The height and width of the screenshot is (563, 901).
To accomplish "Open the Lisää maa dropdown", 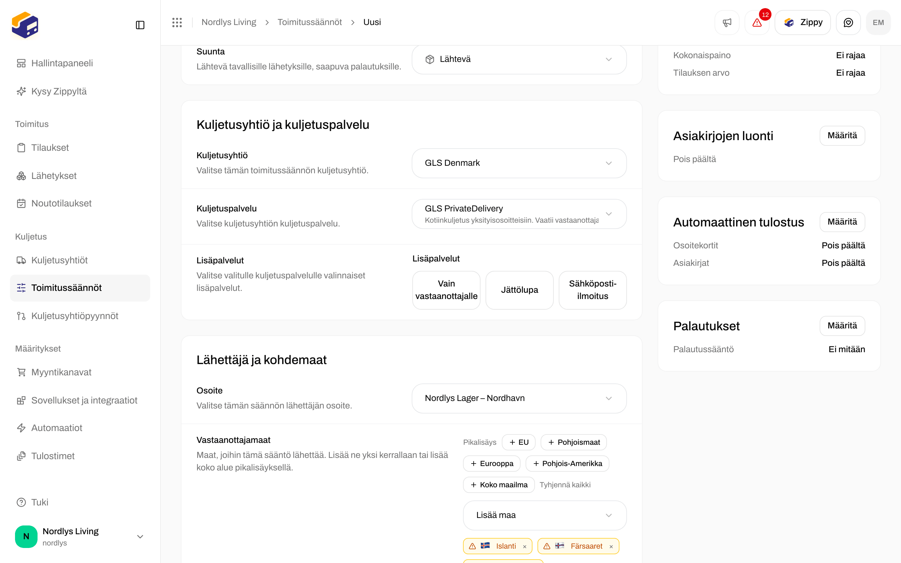I will 545,515.
